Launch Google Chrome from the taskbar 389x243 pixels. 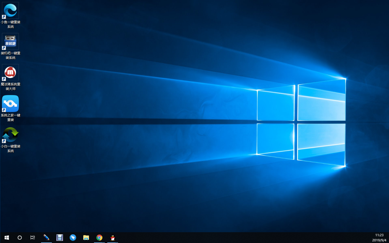click(x=99, y=238)
